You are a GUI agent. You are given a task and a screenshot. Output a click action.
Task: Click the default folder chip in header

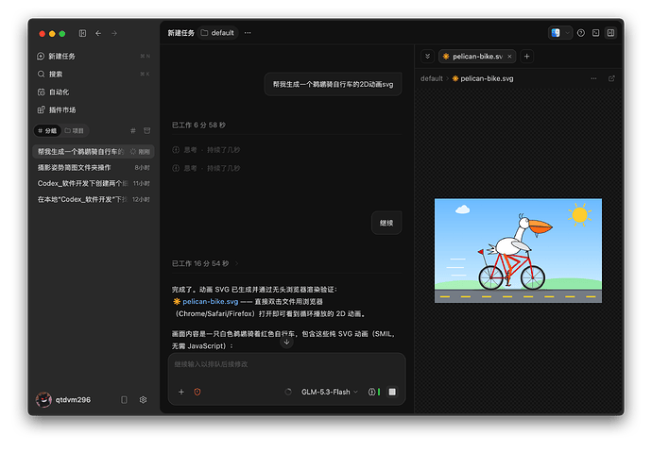click(x=217, y=33)
